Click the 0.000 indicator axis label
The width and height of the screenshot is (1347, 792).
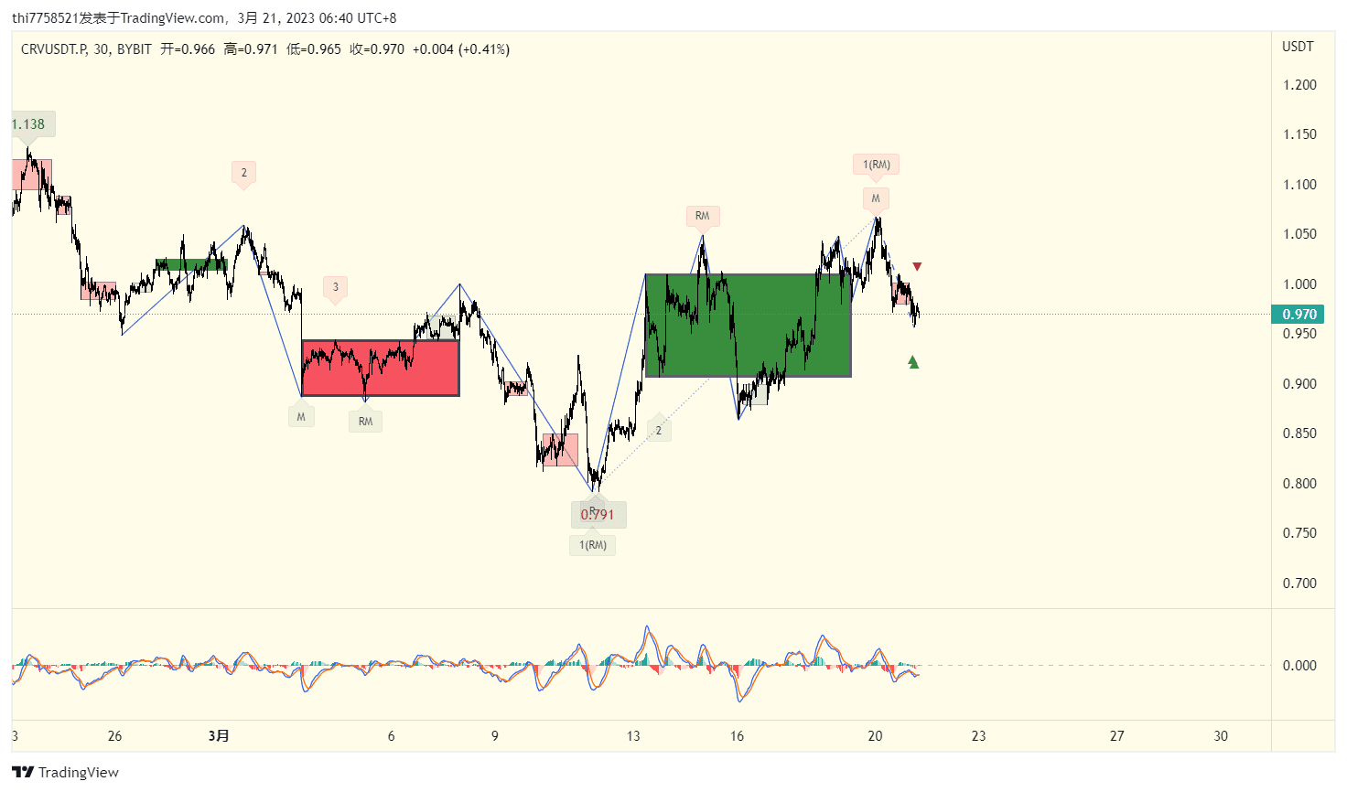pyautogui.click(x=1299, y=666)
